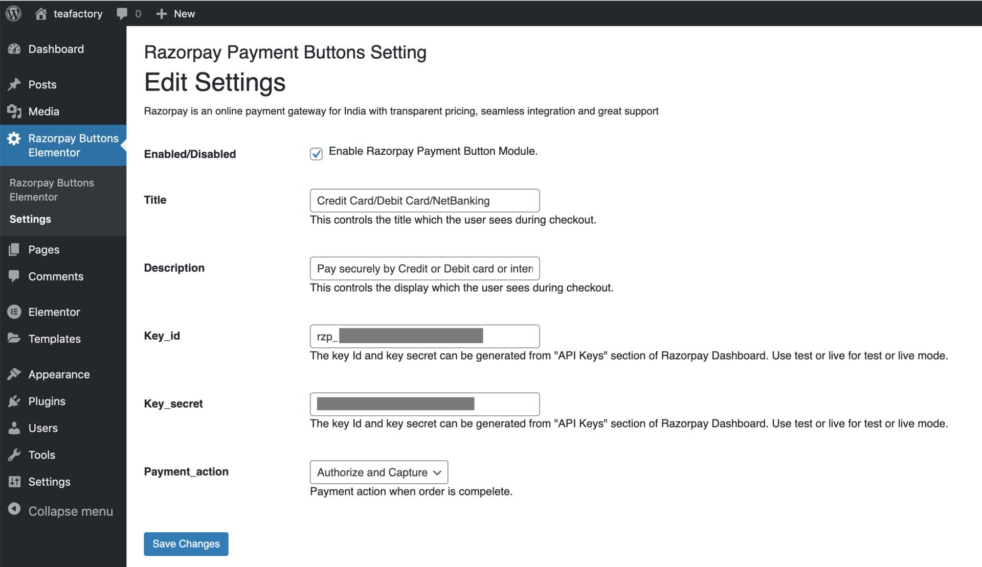This screenshot has width=982, height=567.
Task: Focus the Description input field
Action: [x=425, y=268]
